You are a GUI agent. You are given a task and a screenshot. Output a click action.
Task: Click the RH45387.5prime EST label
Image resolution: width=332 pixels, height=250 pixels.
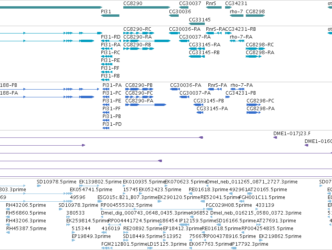pos(26,229)
